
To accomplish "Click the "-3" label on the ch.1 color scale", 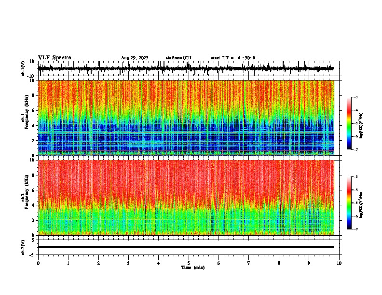I will tap(355, 97).
